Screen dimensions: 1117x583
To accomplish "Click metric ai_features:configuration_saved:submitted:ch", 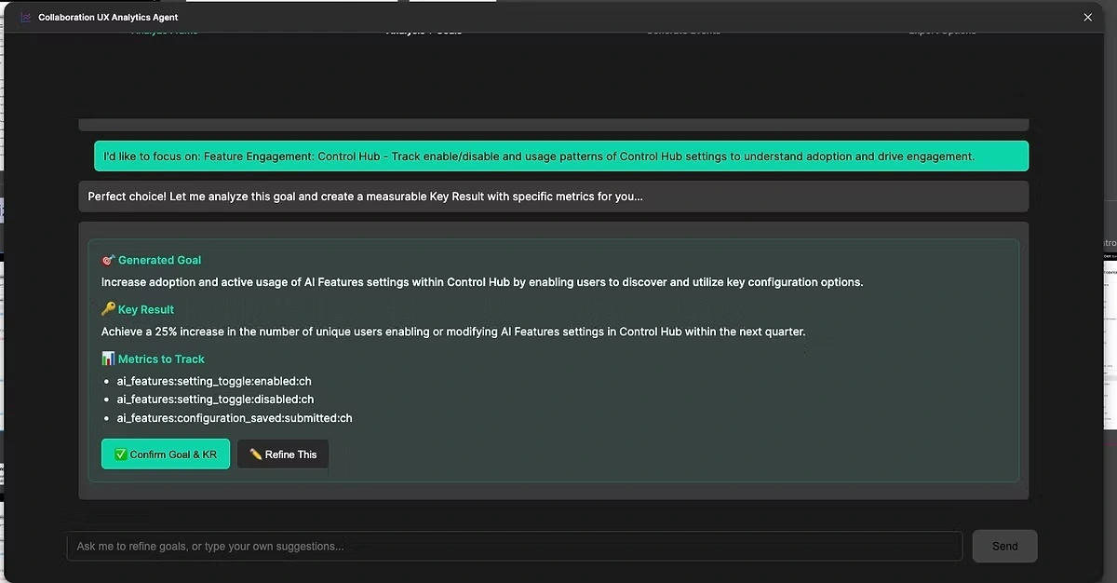I will tap(235, 418).
